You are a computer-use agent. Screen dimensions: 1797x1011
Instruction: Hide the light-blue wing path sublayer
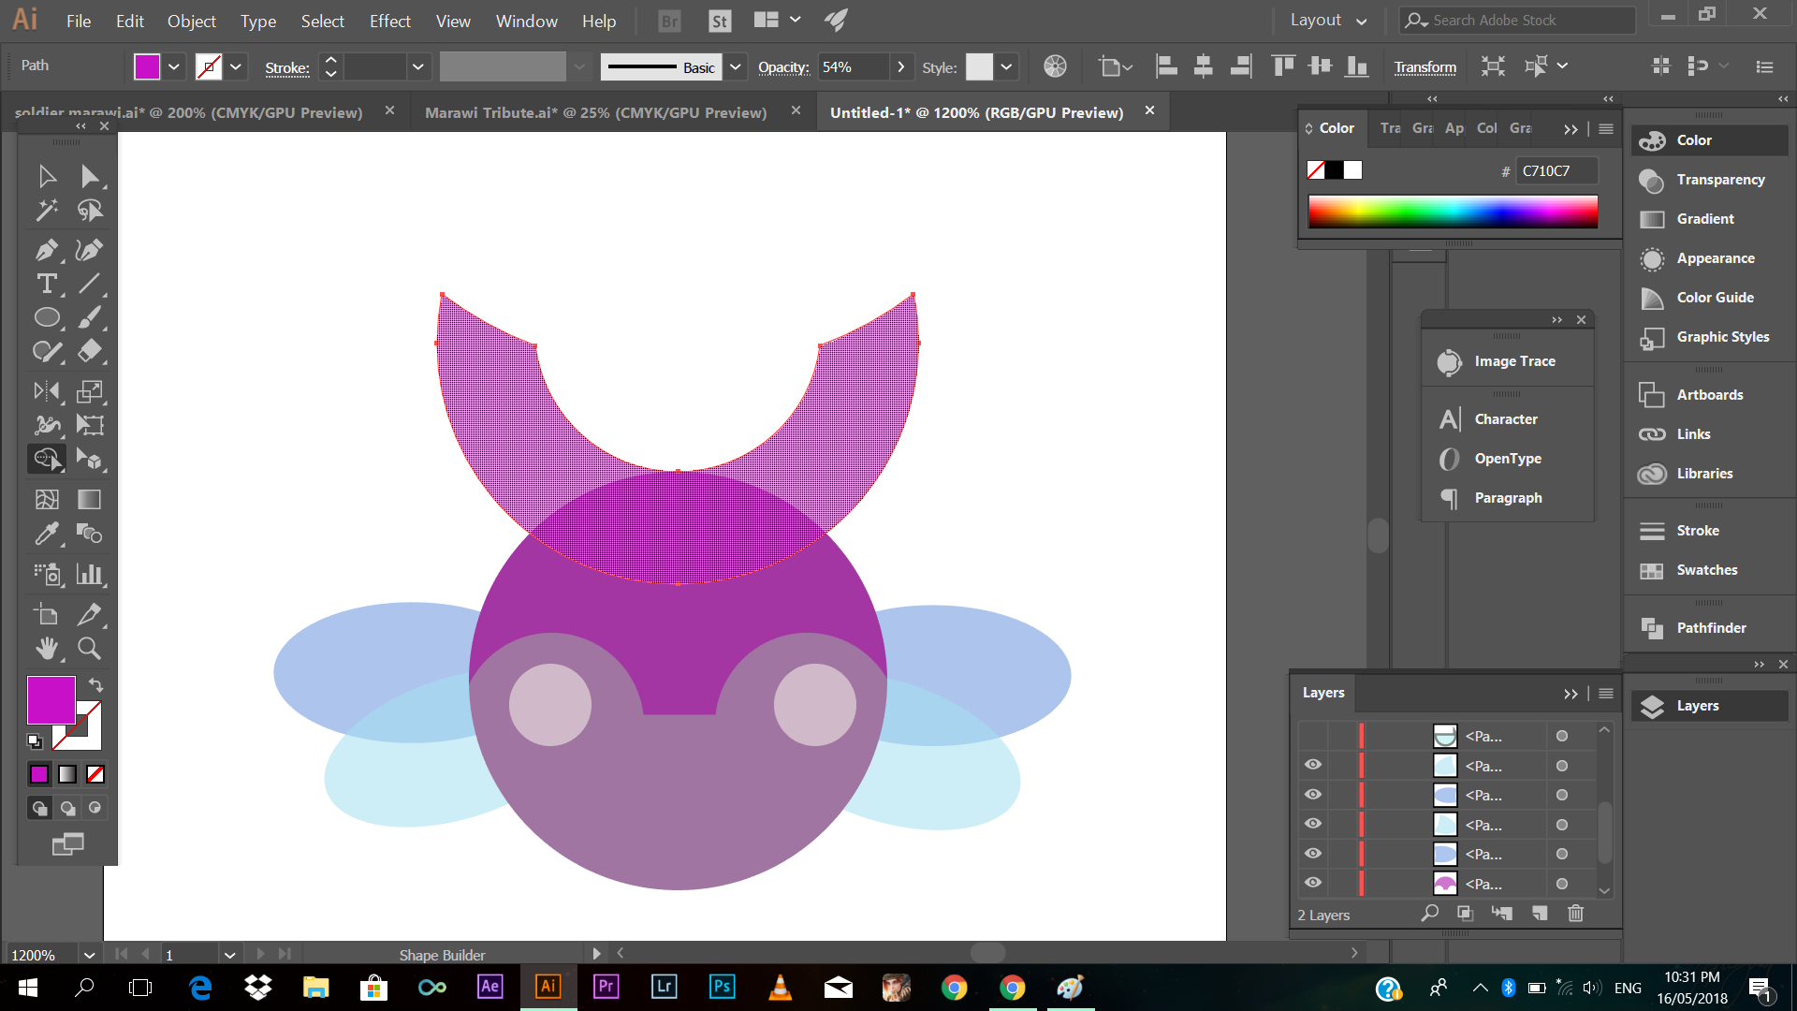[1313, 765]
